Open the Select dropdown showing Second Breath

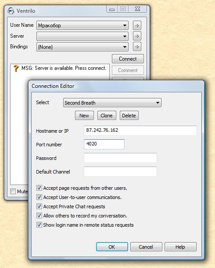coord(112,103)
